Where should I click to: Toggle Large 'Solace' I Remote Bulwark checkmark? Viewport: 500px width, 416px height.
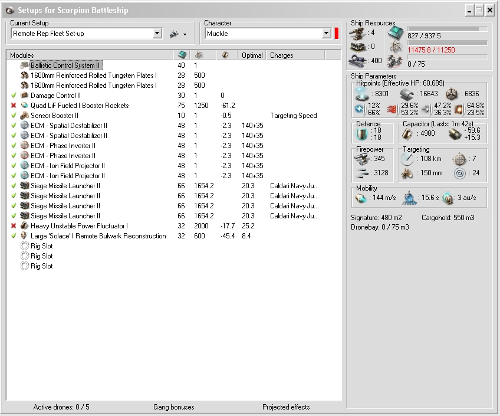tap(14, 236)
